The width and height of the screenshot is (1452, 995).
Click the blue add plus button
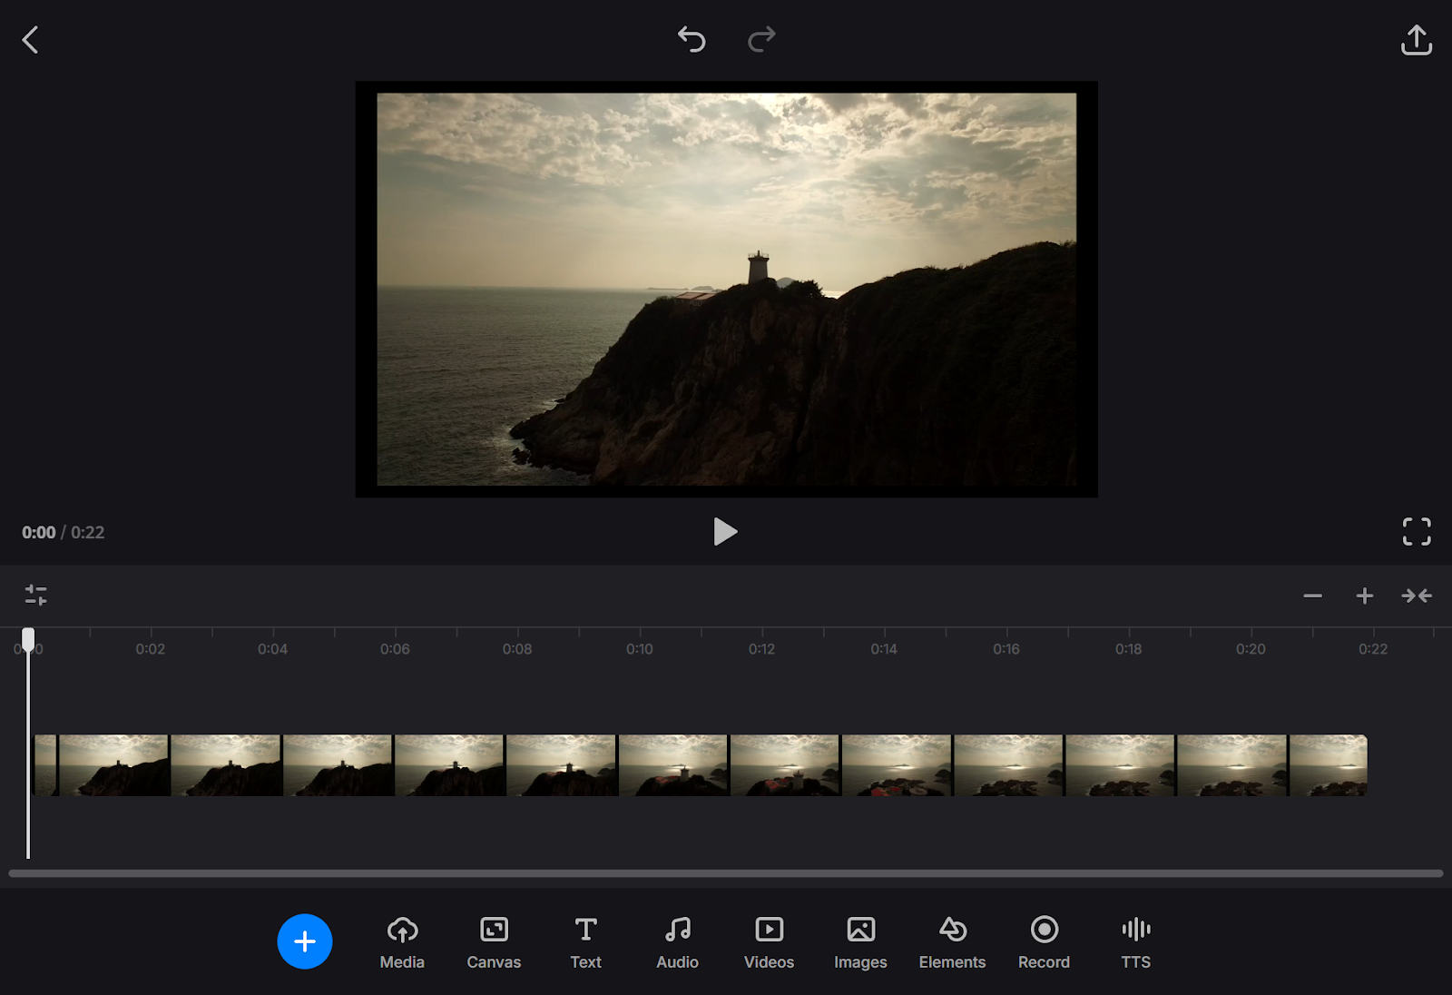(x=305, y=941)
